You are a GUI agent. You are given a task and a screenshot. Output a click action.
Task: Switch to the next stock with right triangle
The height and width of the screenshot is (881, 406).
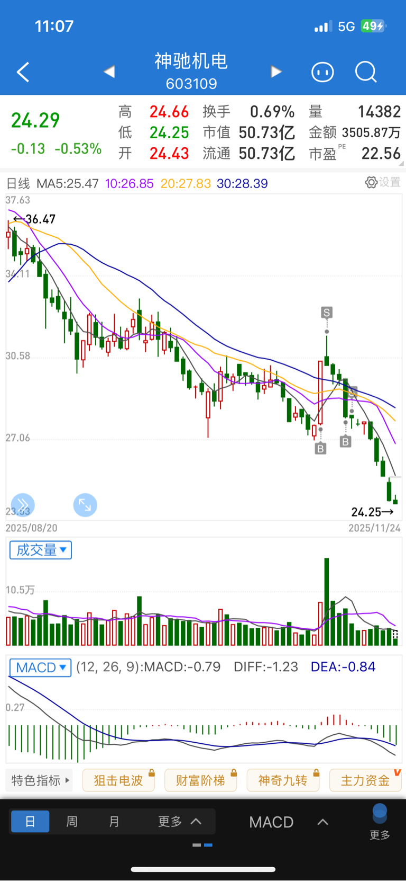[x=275, y=72]
